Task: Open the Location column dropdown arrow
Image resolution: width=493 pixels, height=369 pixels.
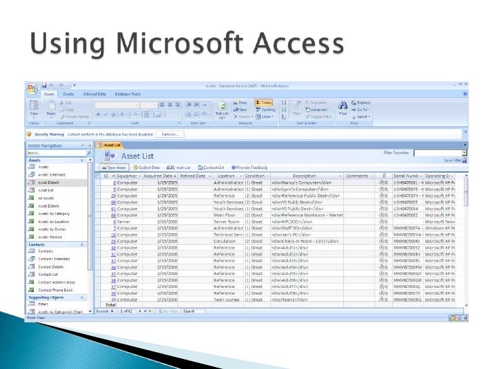Action: tap(240, 176)
